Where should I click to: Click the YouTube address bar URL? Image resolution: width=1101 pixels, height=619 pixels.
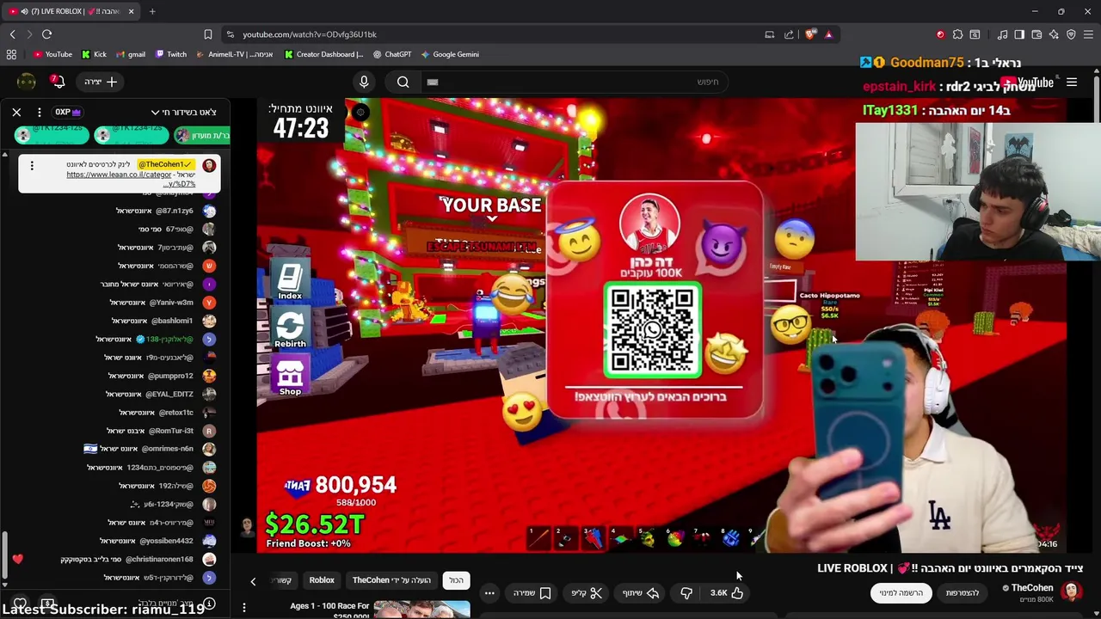click(x=310, y=34)
